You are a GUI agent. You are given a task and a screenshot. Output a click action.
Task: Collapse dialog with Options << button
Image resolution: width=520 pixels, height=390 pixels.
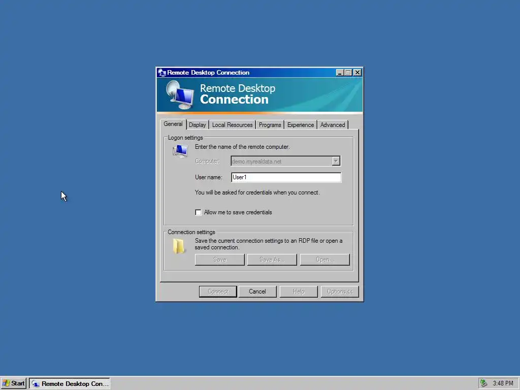pos(340,291)
